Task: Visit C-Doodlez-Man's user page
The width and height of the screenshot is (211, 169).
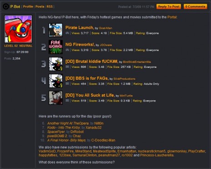Action: pyautogui.click(x=103, y=140)
